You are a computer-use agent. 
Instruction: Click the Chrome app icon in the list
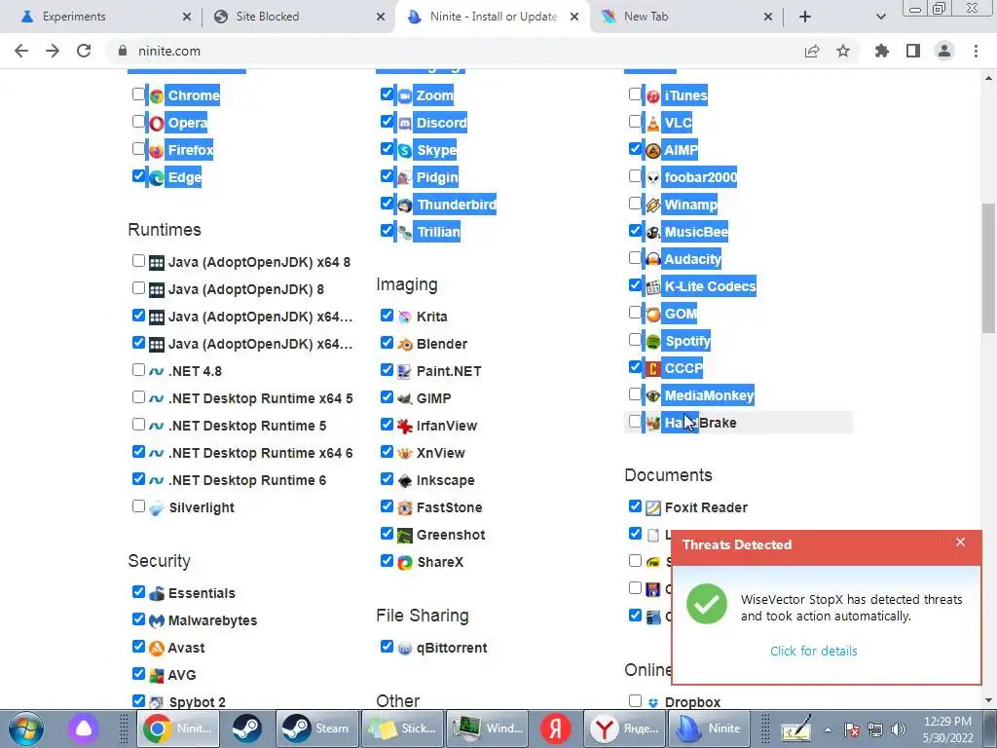[x=157, y=96]
